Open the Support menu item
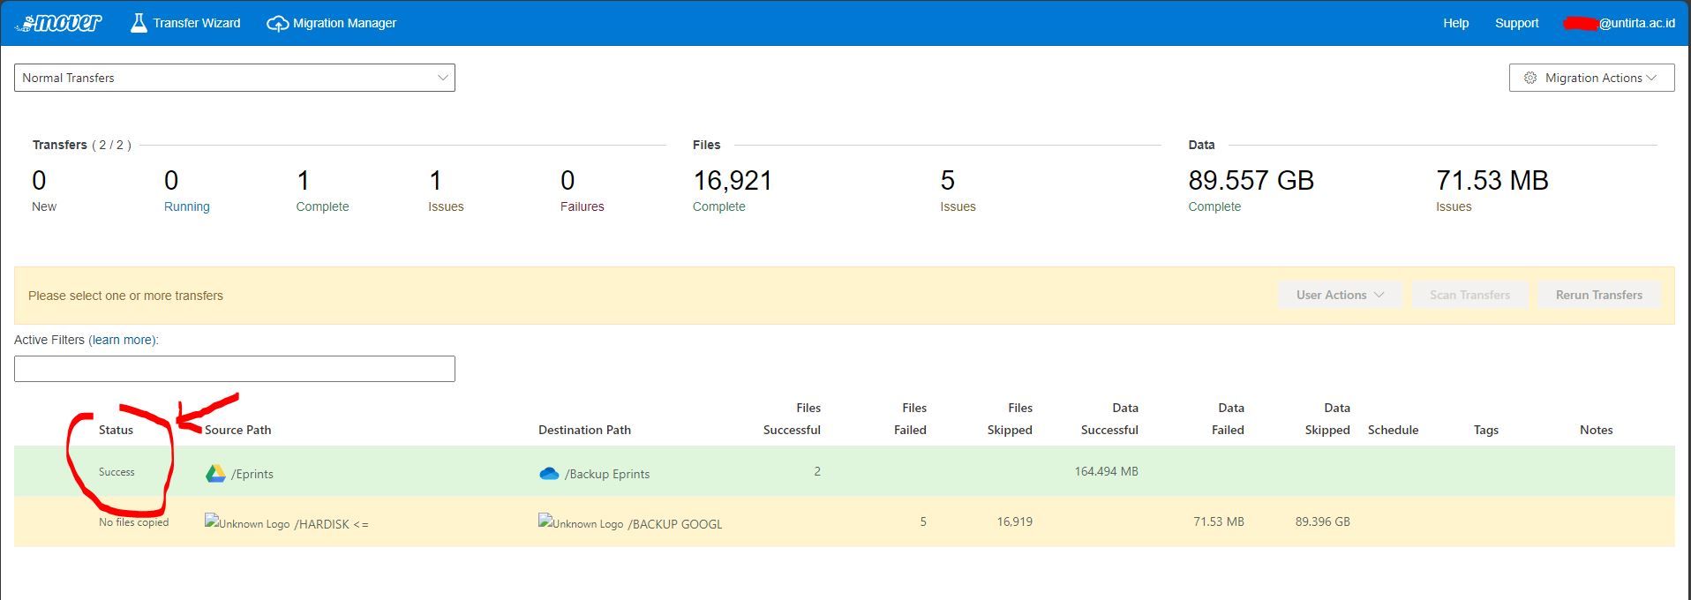 [x=1516, y=23]
